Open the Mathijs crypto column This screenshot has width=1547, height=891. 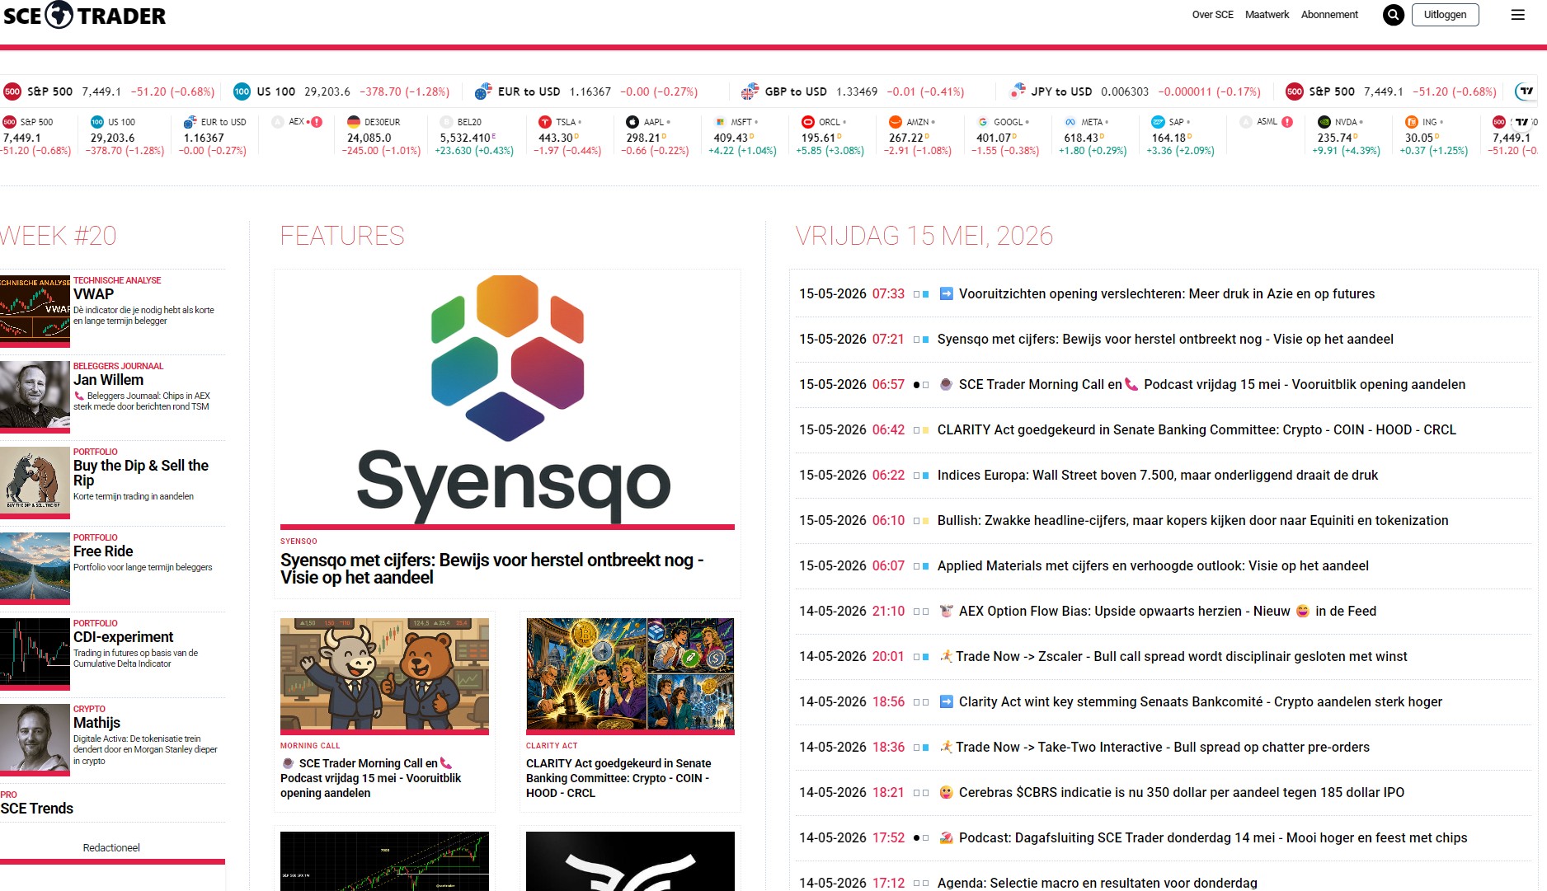96,723
